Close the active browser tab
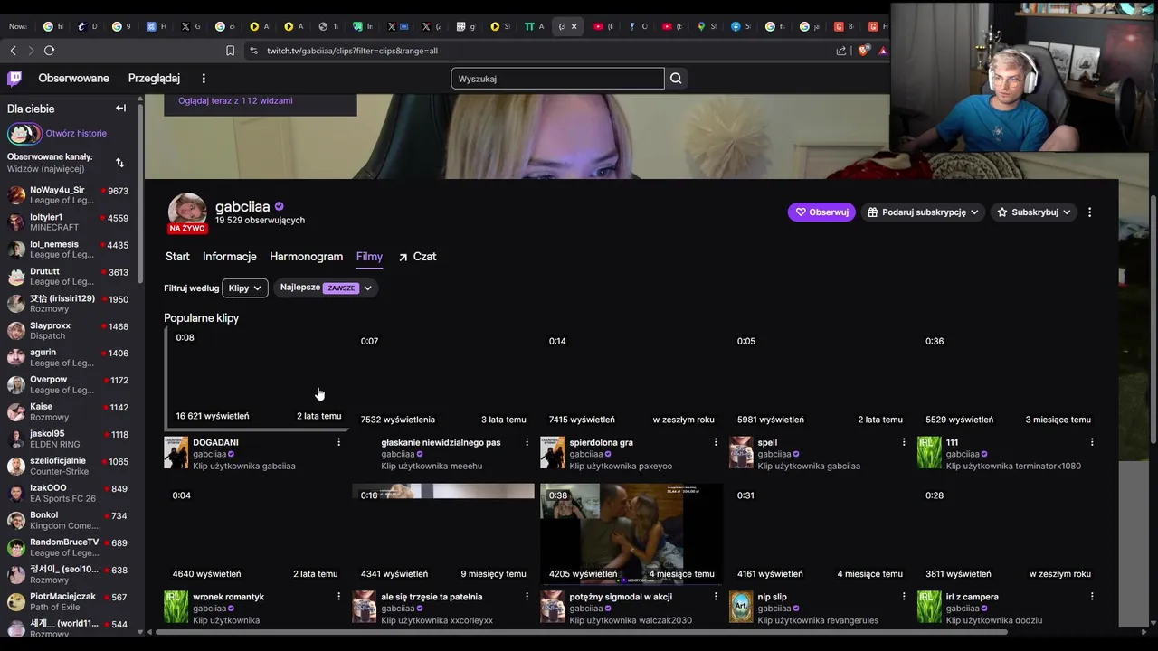This screenshot has width=1158, height=651. [574, 26]
